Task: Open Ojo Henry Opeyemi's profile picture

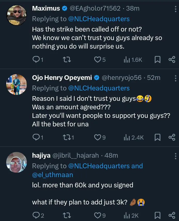Action: (x=16, y=85)
